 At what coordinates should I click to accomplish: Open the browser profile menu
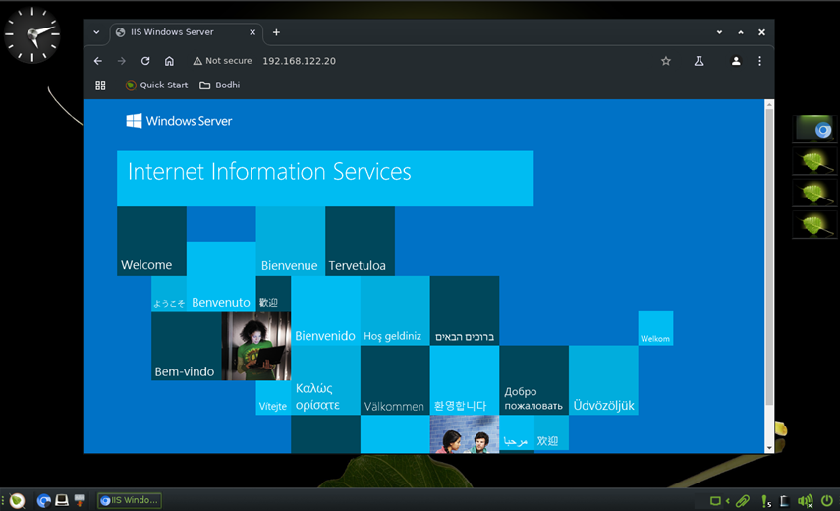coord(736,61)
